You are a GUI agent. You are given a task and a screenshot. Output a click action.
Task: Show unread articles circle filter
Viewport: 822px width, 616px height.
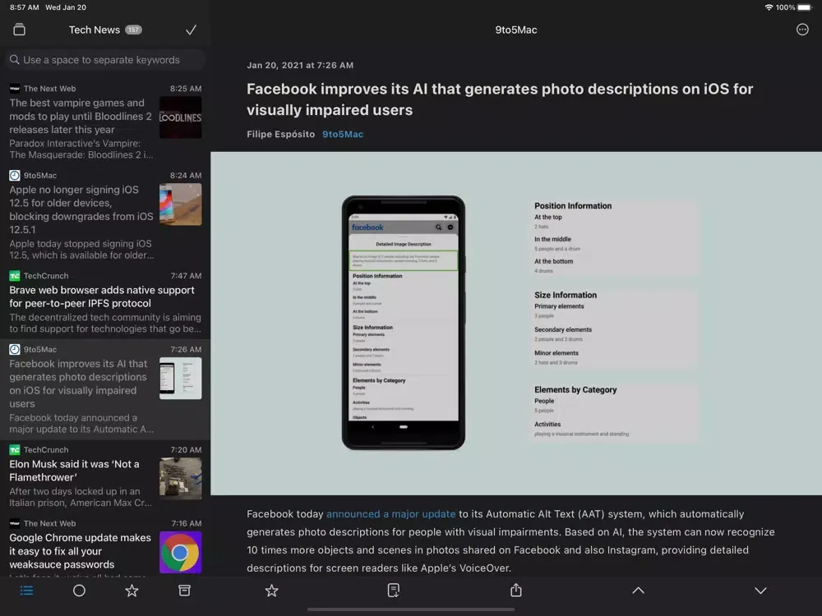click(x=79, y=591)
